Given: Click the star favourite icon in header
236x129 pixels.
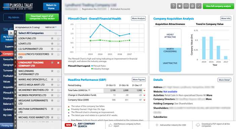Looking at the screenshot, I should [x=180, y=6].
